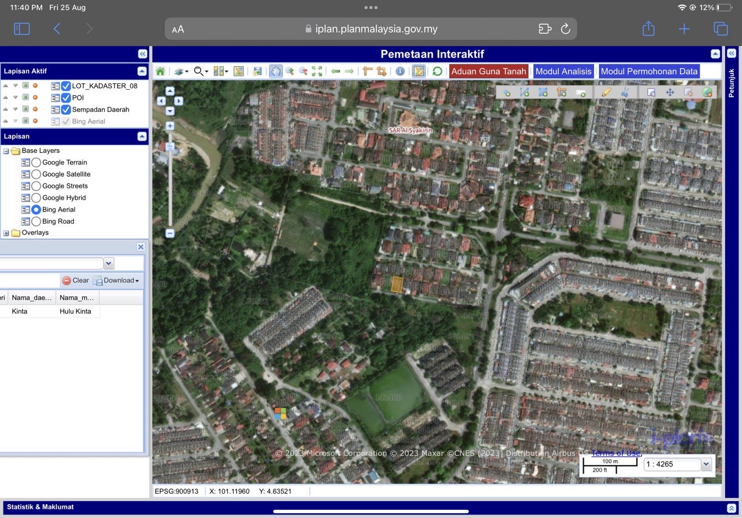742x518 pixels.
Task: Click the Aduan Guna Tanah button
Action: (x=489, y=71)
